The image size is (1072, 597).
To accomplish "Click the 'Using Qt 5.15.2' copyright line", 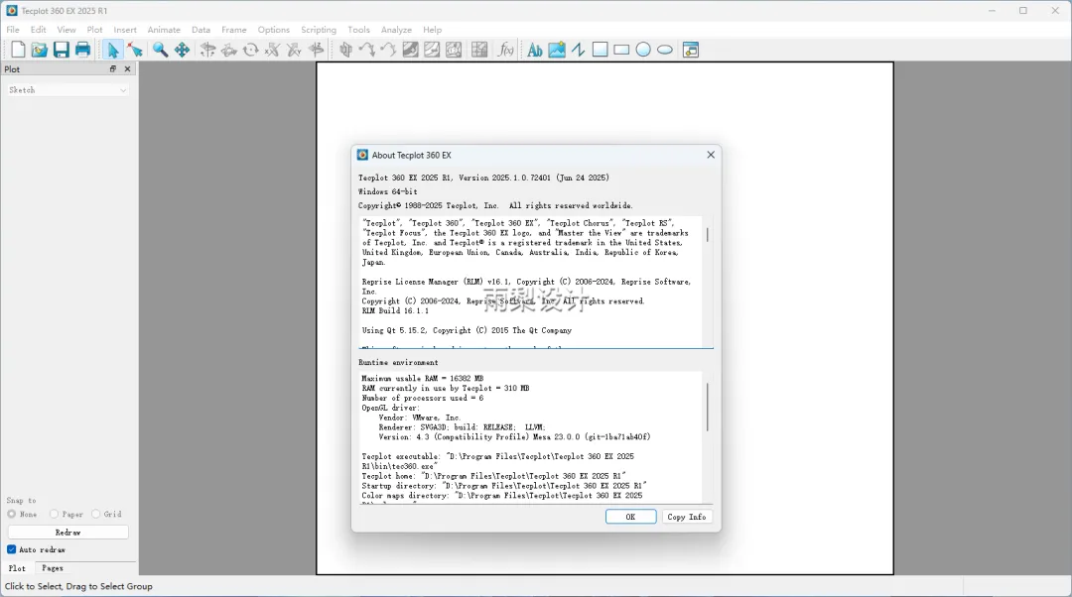I will [467, 330].
